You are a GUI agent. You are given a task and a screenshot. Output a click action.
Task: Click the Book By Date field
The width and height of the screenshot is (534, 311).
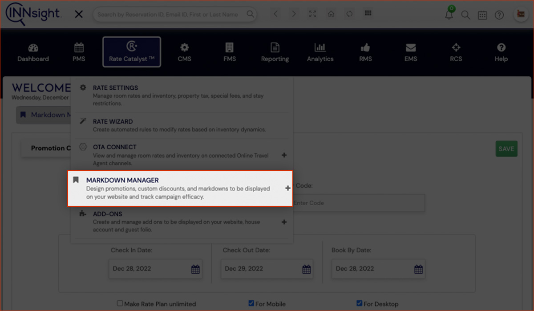click(378, 269)
